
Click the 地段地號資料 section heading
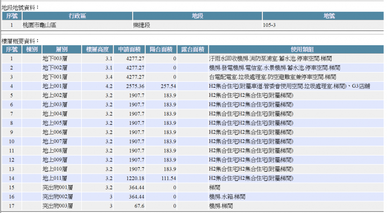click(20, 8)
